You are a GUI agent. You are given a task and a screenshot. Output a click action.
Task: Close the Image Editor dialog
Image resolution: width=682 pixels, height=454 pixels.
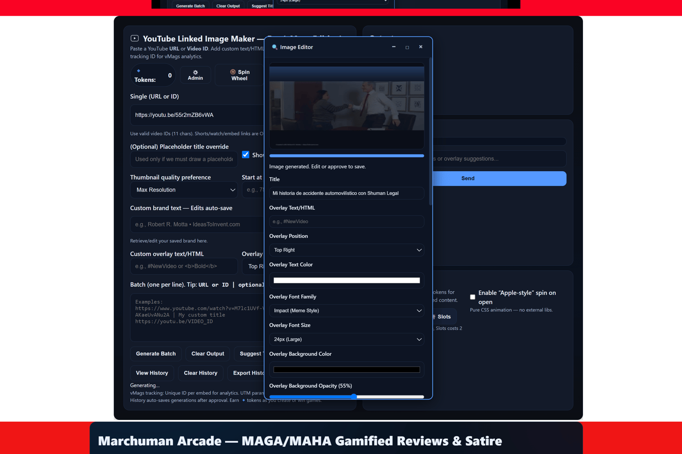click(421, 47)
